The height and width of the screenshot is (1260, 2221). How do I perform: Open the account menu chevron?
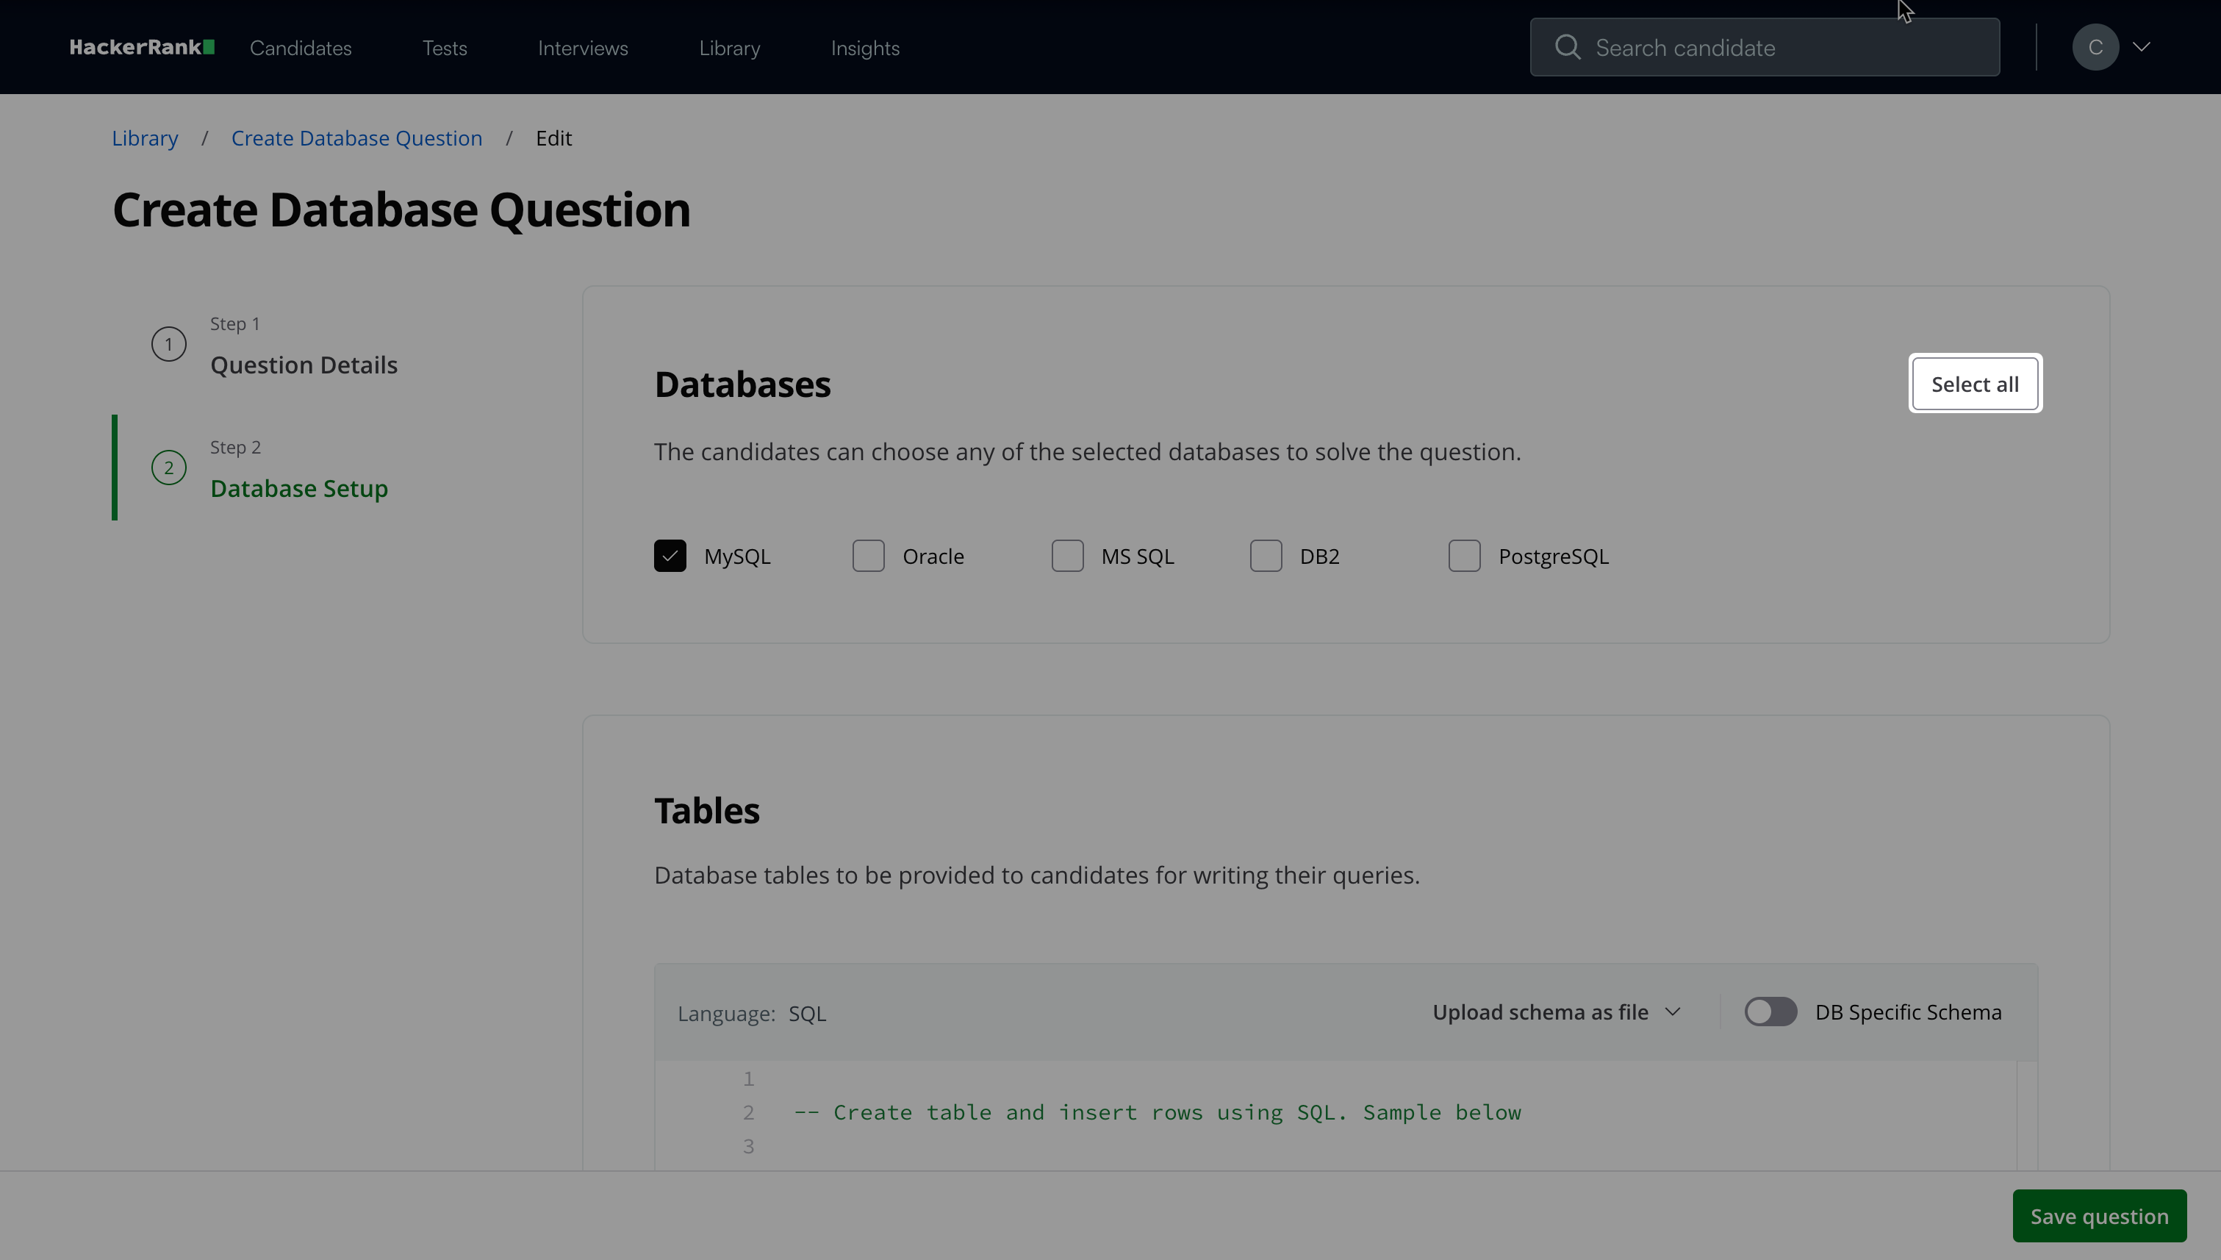click(2142, 48)
